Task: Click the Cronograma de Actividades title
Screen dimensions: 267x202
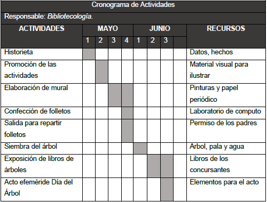Action: [133, 5]
